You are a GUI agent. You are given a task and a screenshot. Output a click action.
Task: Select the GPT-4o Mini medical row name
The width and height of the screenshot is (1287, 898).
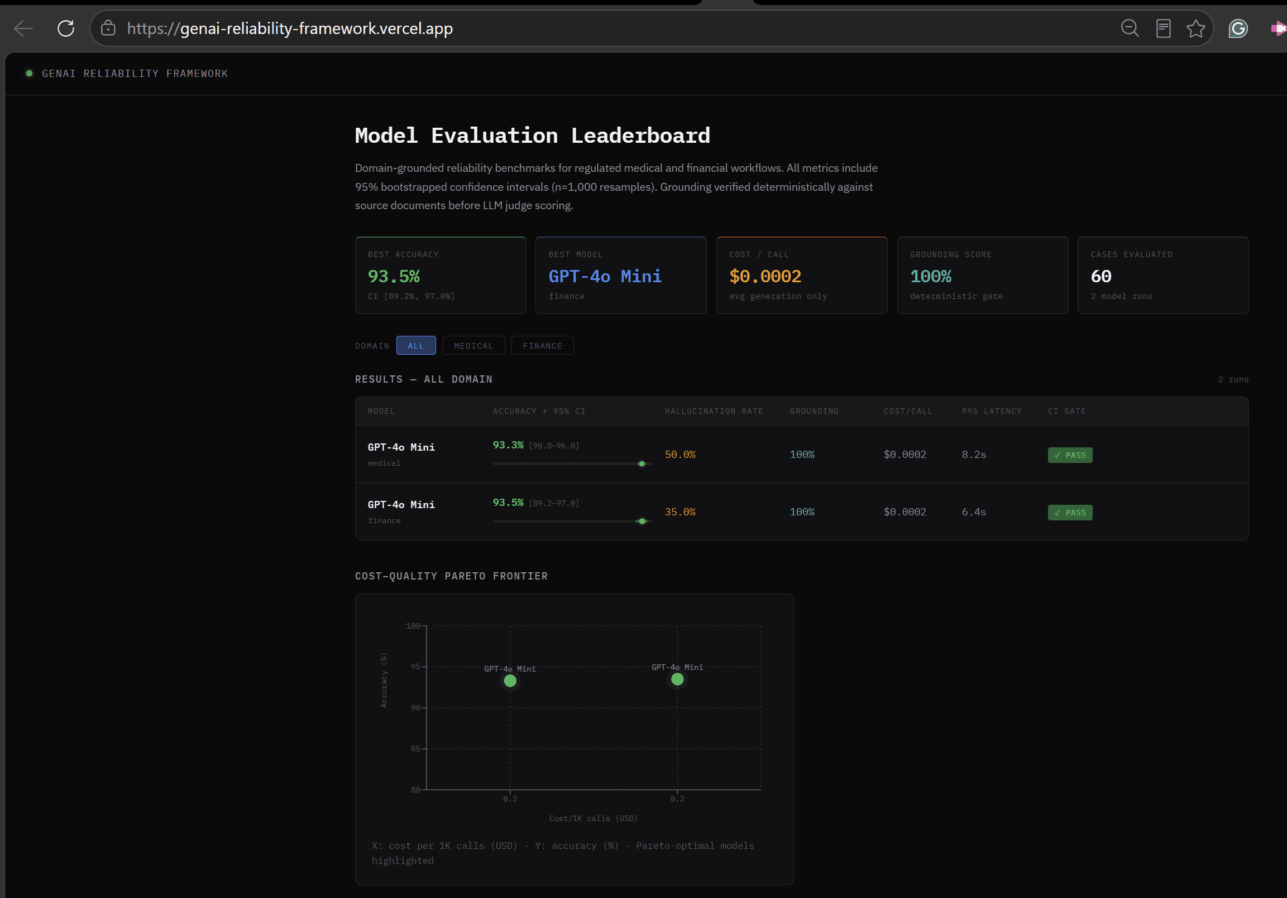[x=401, y=447]
